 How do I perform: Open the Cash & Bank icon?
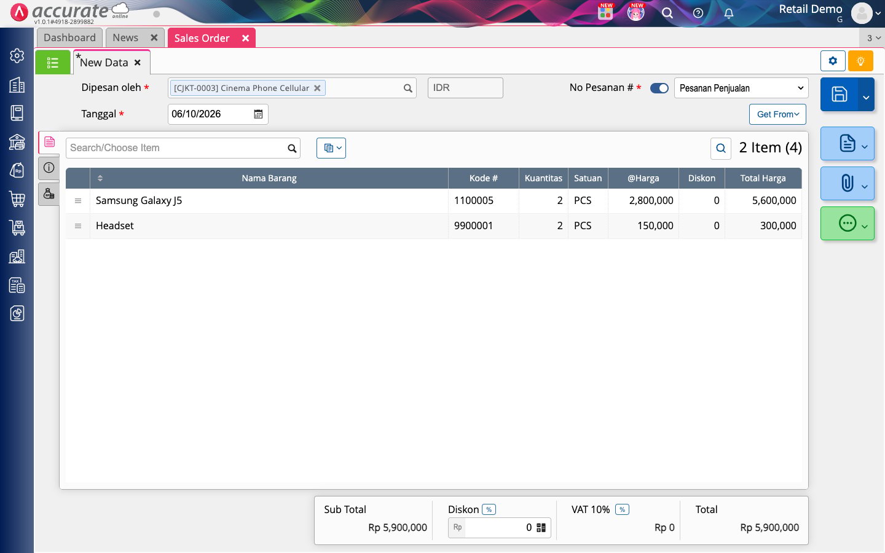coord(17,142)
